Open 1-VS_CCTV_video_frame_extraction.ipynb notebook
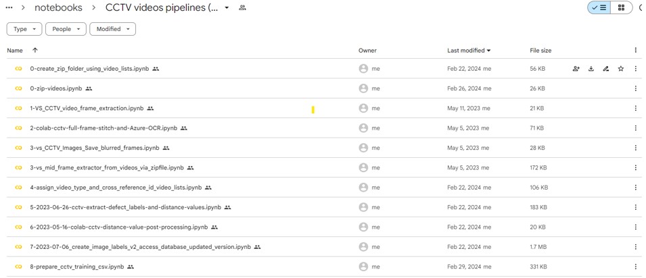The height and width of the screenshot is (278, 646). (87, 108)
